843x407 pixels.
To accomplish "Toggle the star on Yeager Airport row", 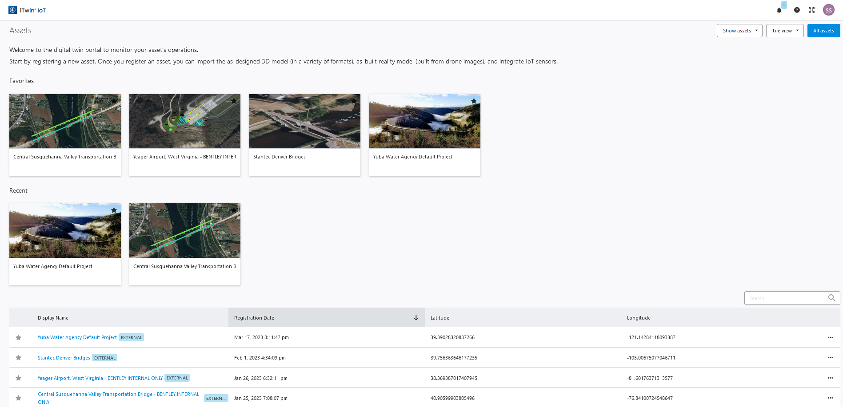I will pyautogui.click(x=18, y=378).
